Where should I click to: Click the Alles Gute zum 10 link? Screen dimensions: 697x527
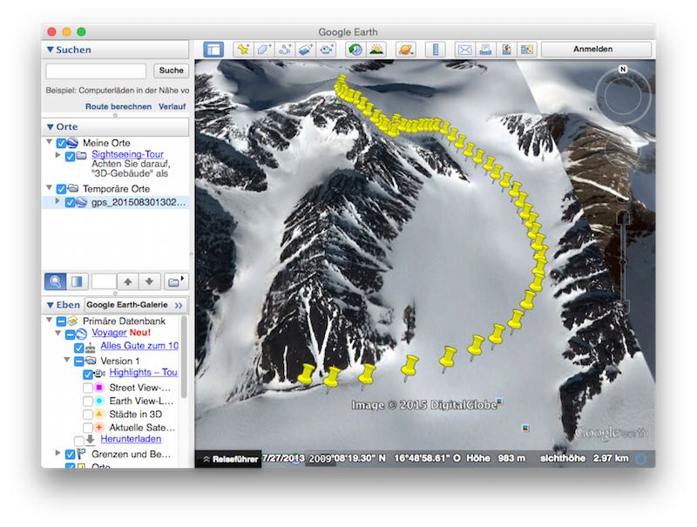click(139, 346)
